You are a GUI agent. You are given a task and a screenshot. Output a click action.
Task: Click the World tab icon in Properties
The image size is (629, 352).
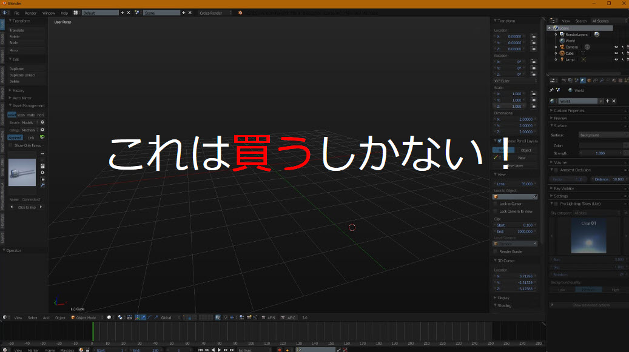[x=583, y=81]
